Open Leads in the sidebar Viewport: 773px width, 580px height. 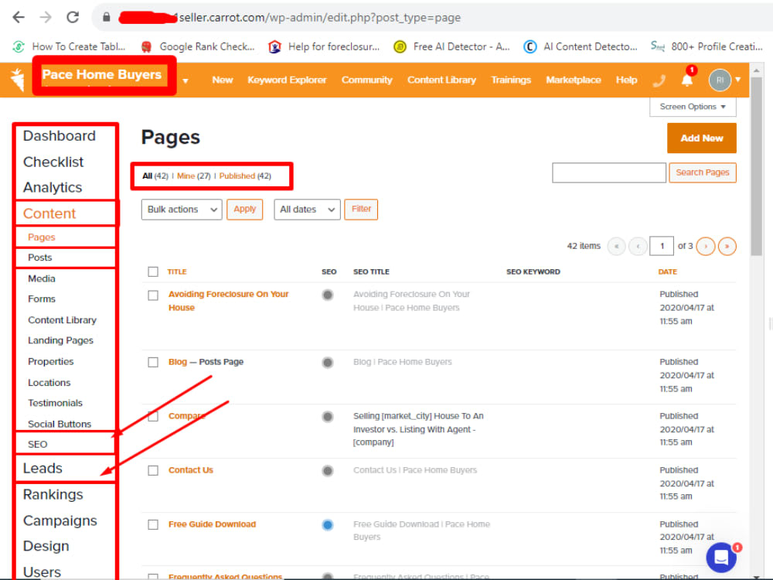coord(43,469)
